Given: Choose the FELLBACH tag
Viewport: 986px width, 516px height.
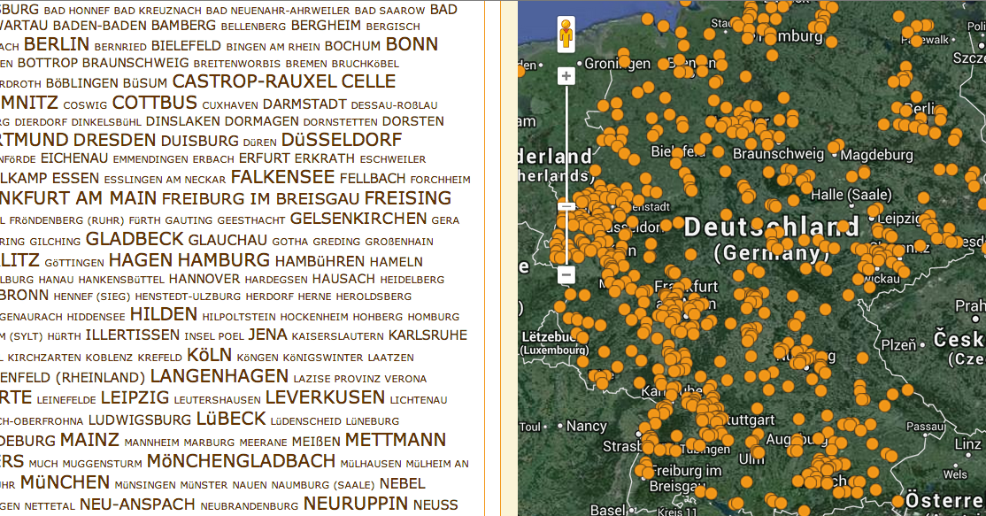Looking at the screenshot, I should tap(373, 179).
